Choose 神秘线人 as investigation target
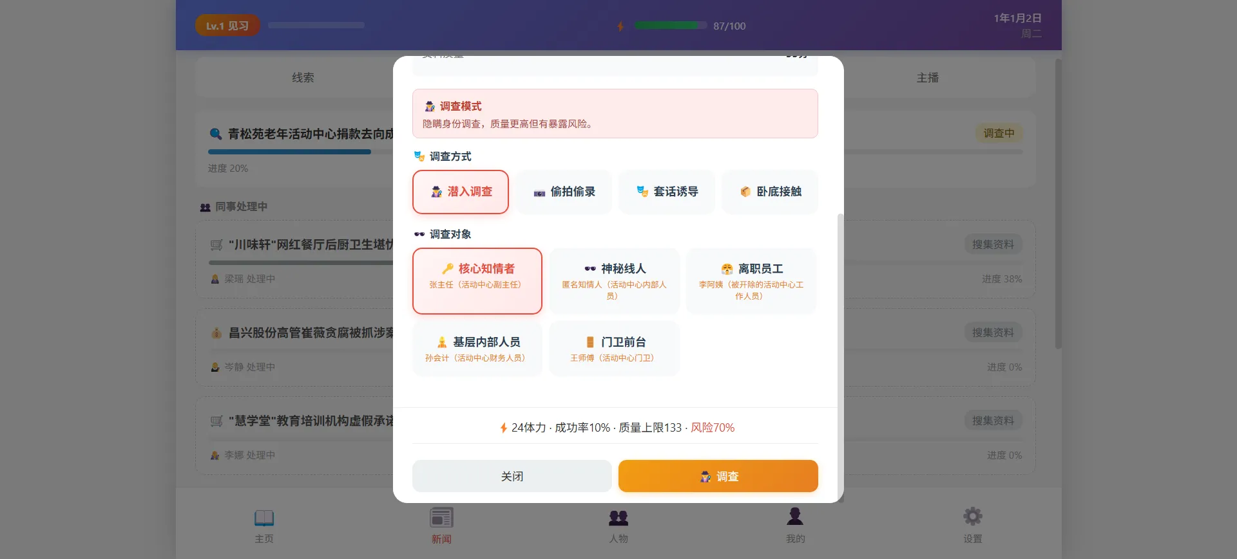Image resolution: width=1237 pixels, height=559 pixels. pyautogui.click(x=615, y=281)
